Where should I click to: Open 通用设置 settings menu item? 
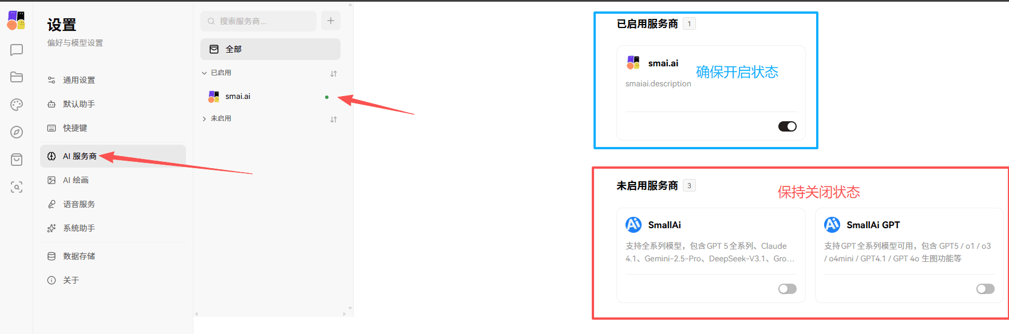(x=79, y=80)
